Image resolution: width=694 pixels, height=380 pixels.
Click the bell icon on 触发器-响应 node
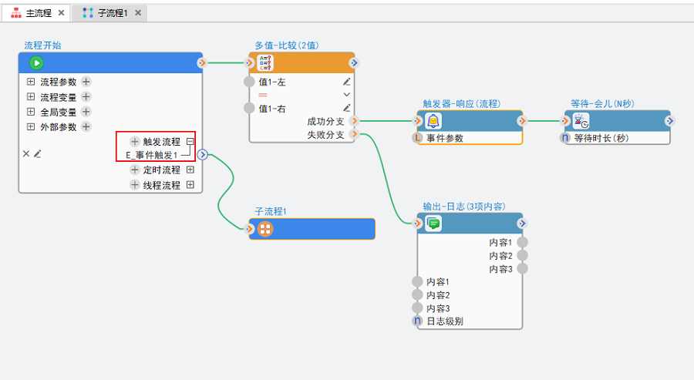(433, 121)
